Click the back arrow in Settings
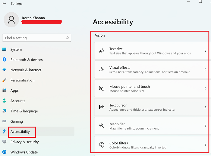 [4, 4]
